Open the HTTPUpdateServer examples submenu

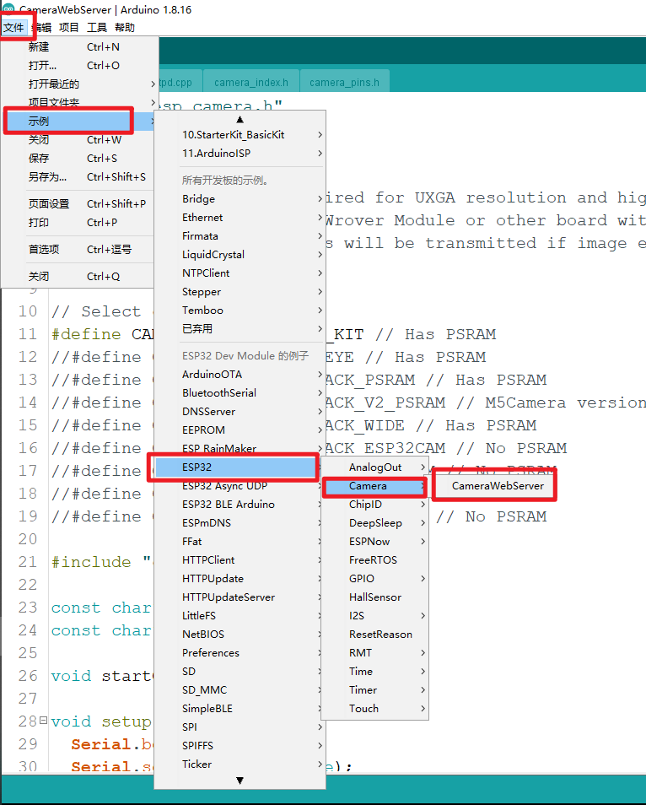[240, 597]
